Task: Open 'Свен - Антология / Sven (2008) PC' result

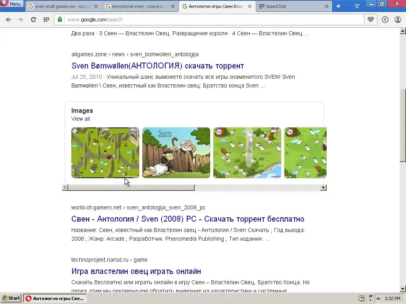Action: [x=188, y=219]
